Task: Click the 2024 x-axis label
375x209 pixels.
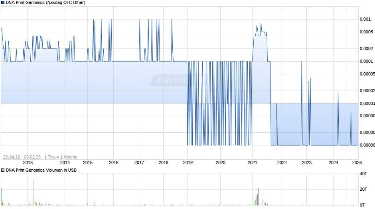Action: [334, 163]
